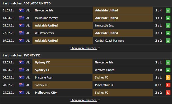Image resolution: width=172 pixels, height=104 pixels.
Task: Click AL league label on 05.03.21 row
Action: pyautogui.click(x=28, y=25)
